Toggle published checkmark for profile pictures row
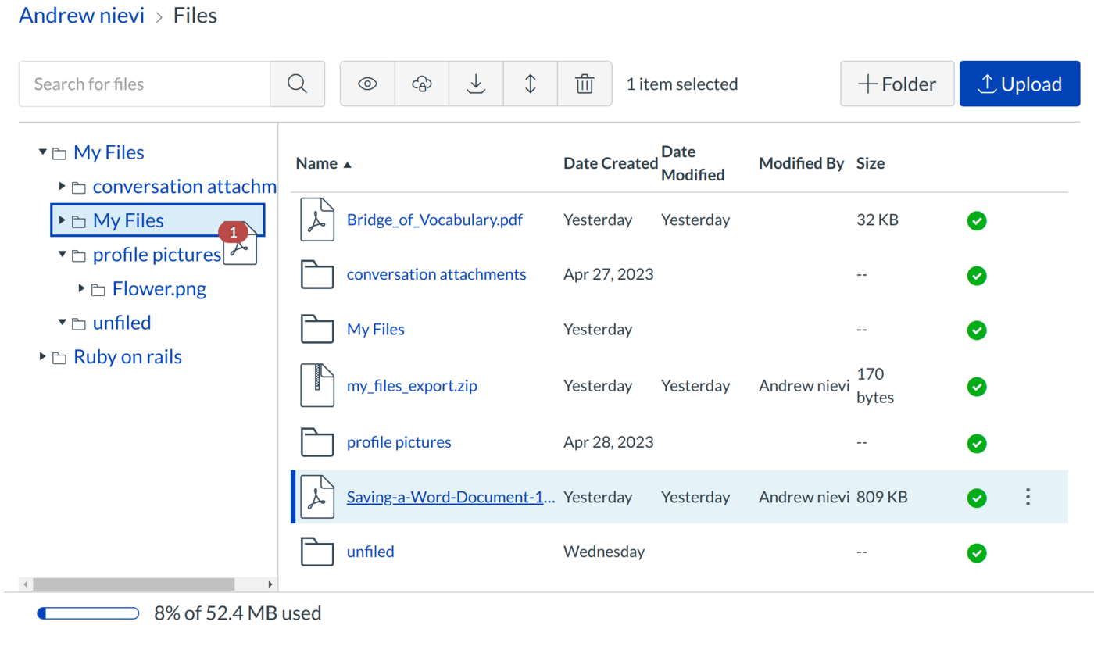The height and width of the screenshot is (650, 1094). click(x=976, y=443)
